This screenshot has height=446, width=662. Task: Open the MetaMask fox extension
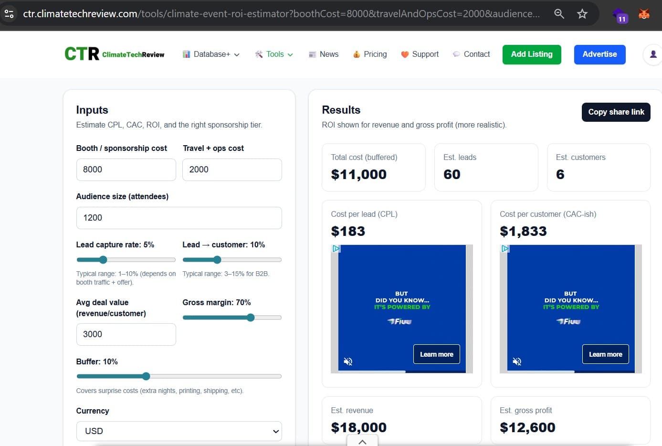(x=644, y=14)
